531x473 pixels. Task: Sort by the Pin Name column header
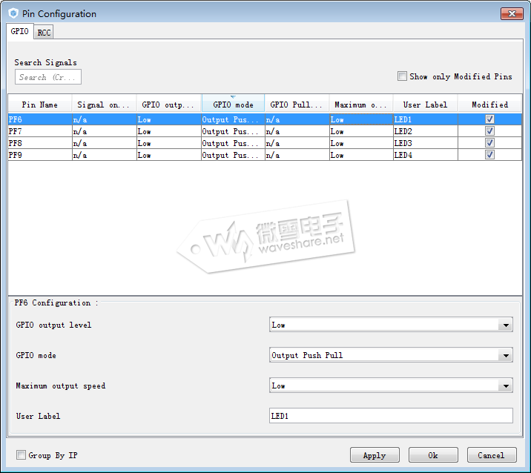[39, 105]
